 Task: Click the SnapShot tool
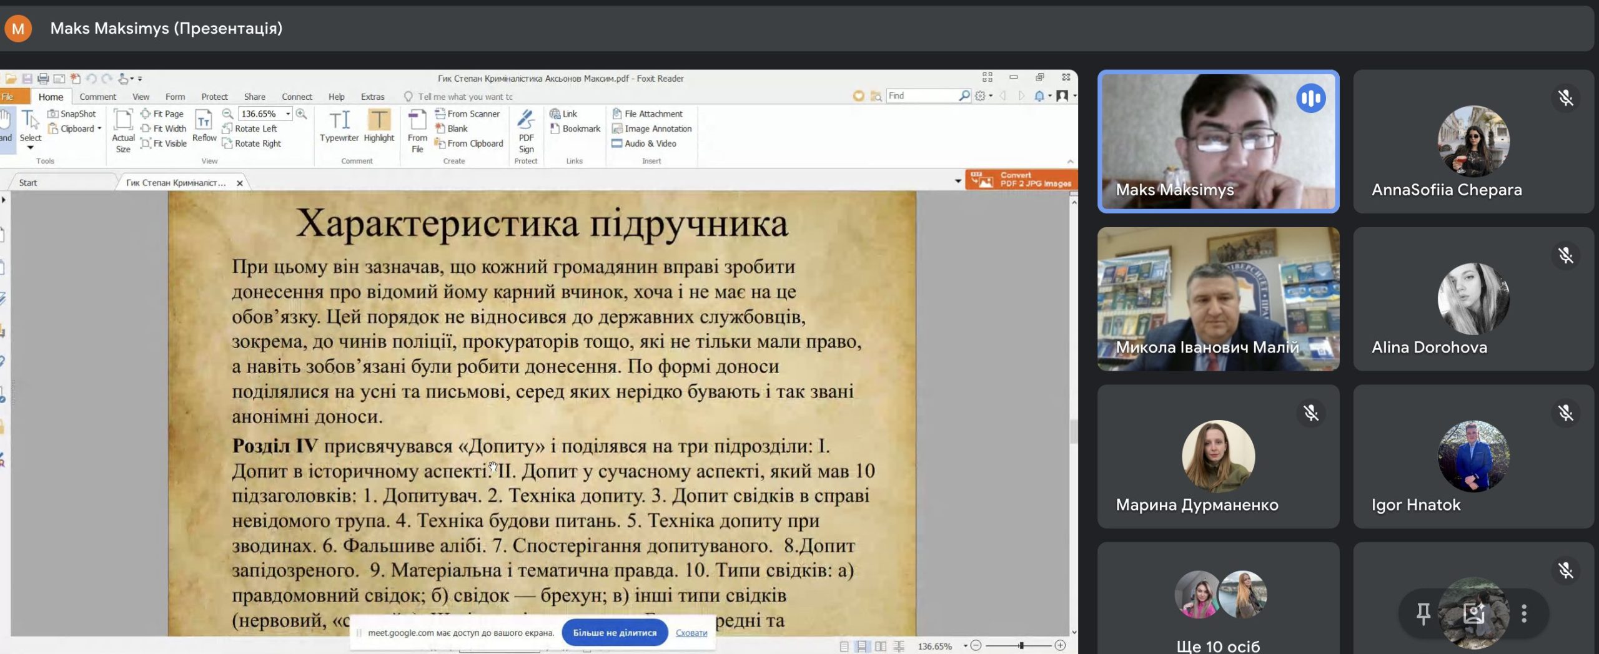[x=72, y=114]
